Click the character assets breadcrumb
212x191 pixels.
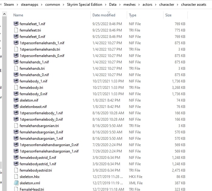click(193, 5)
